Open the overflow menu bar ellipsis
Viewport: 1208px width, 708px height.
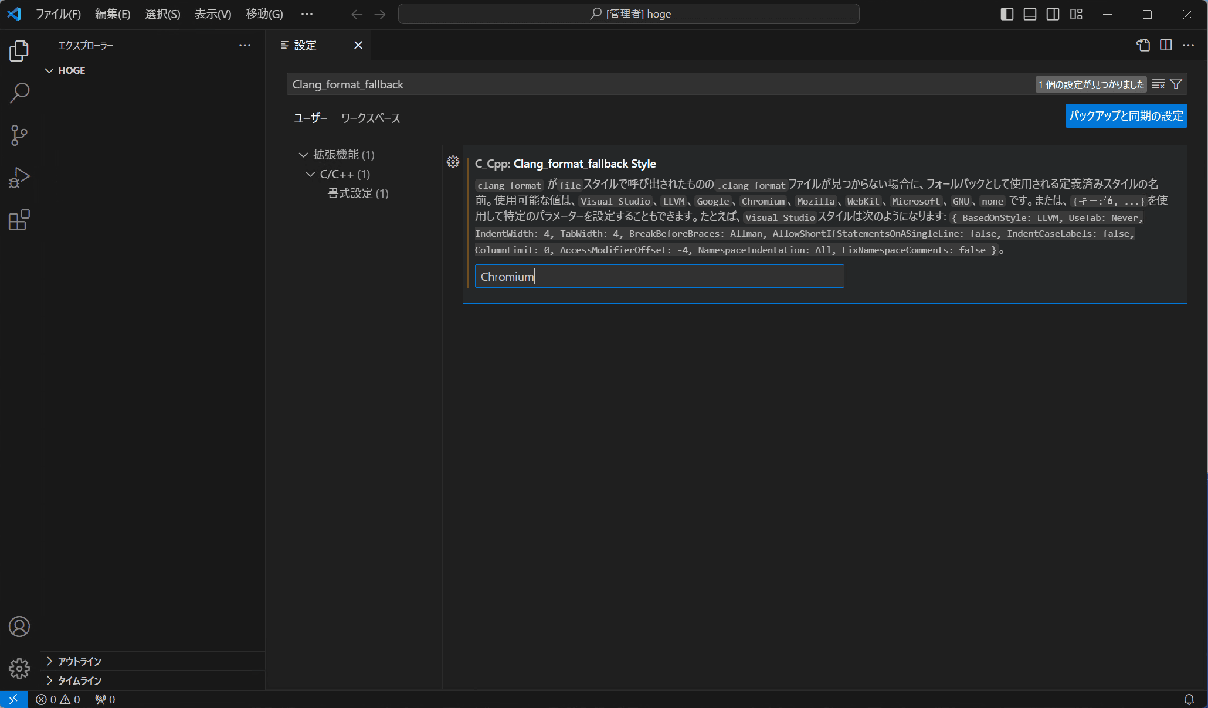[x=307, y=14]
